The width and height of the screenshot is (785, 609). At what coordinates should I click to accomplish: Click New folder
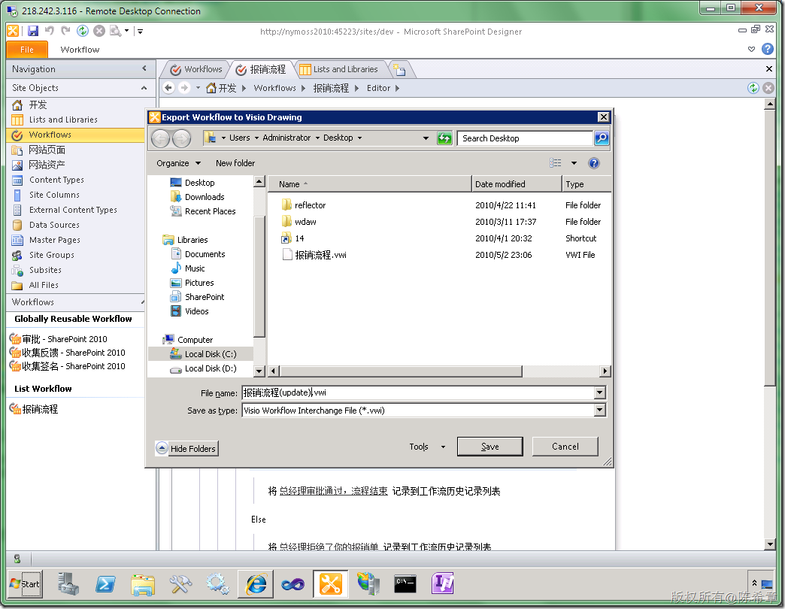coord(235,163)
